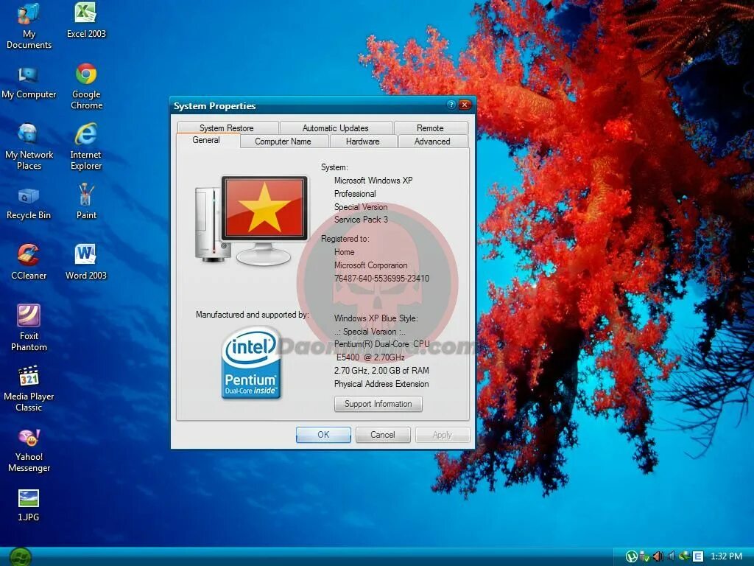This screenshot has width=754, height=566.
Task: Click the uTorrent tray icon
Action: pos(631,556)
